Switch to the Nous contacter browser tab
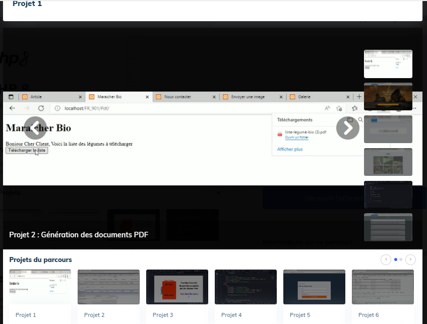427x324 pixels. coord(185,97)
